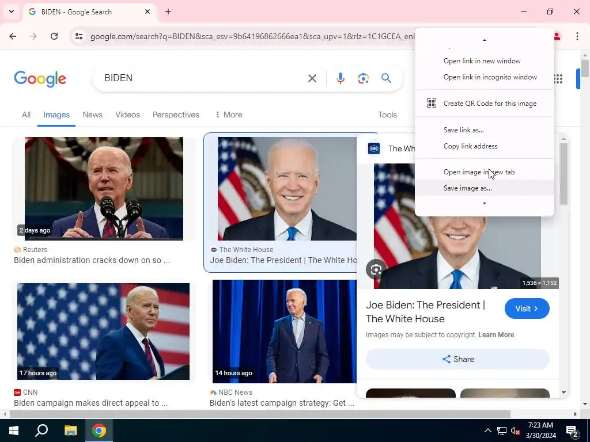The width and height of the screenshot is (590, 442).
Task: Click the browser back arrow
Action: click(13, 36)
